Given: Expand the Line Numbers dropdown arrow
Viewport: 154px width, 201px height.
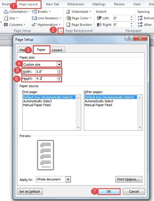Looking at the screenshot, I should coord(60,18).
